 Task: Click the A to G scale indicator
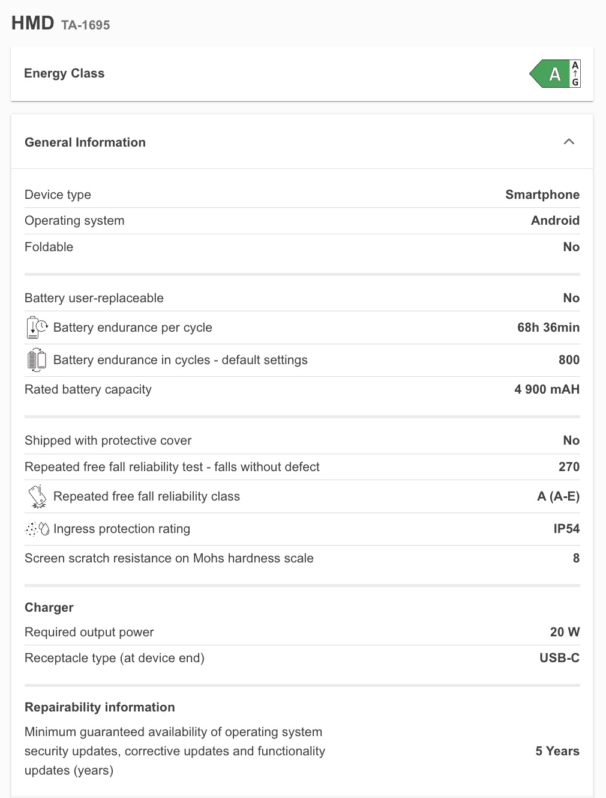[575, 74]
